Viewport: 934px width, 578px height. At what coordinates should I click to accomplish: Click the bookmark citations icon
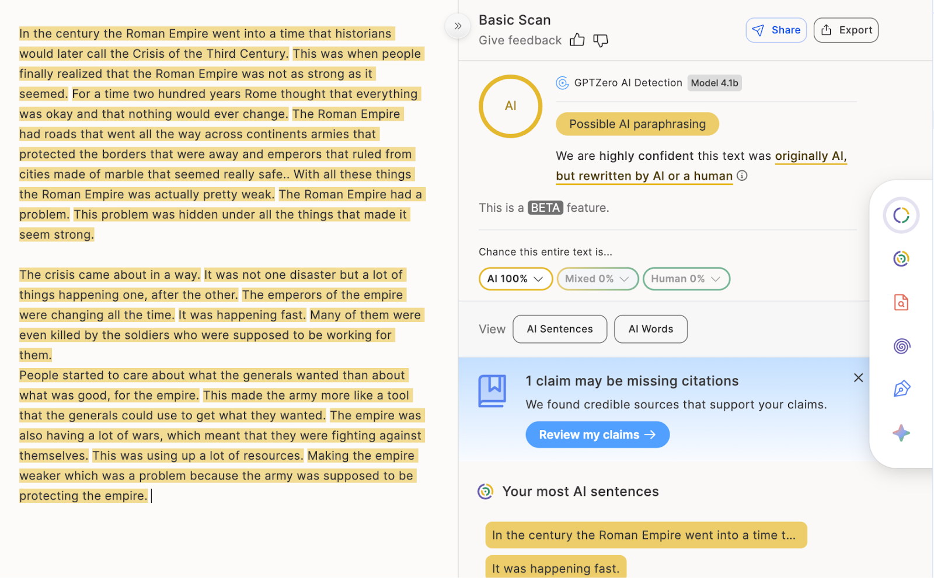(x=492, y=390)
